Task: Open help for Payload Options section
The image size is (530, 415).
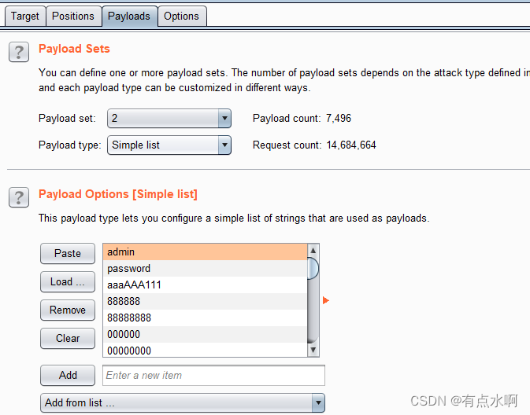Action: (19, 197)
